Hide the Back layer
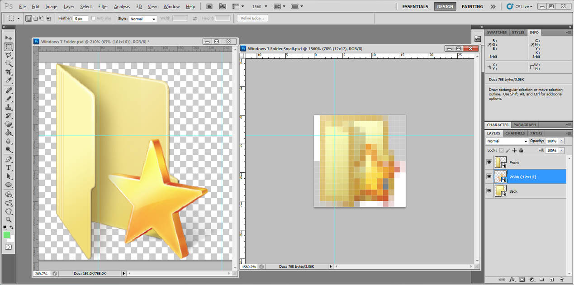 [x=489, y=191]
